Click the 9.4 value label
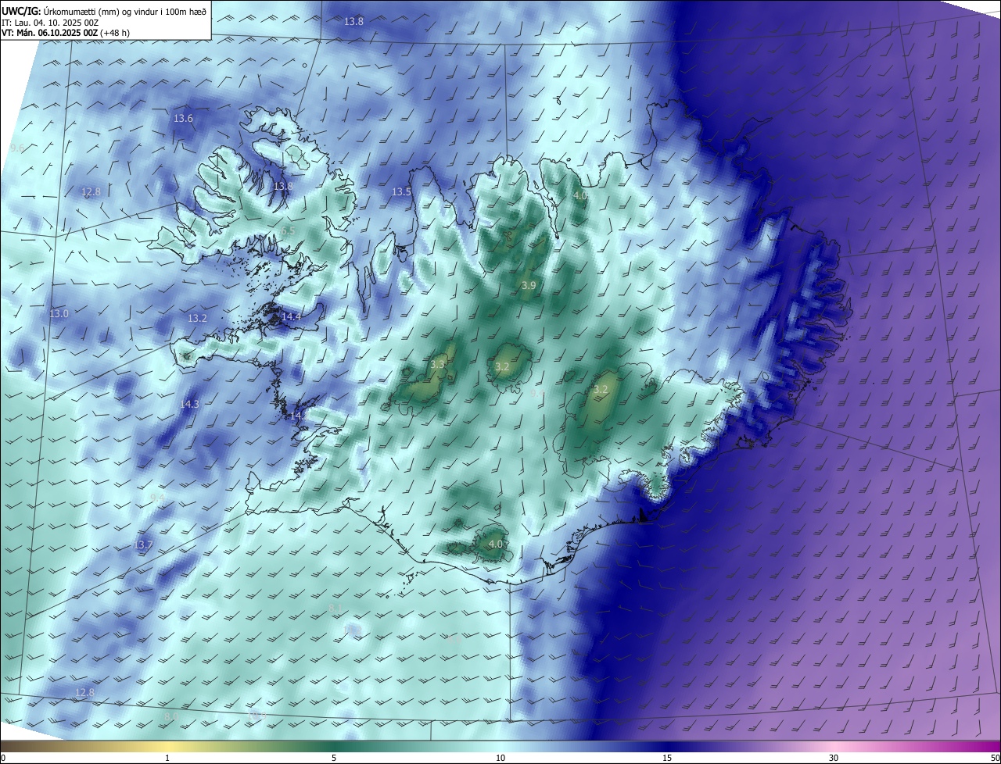Screen dimensions: 1001x764 coord(157,498)
